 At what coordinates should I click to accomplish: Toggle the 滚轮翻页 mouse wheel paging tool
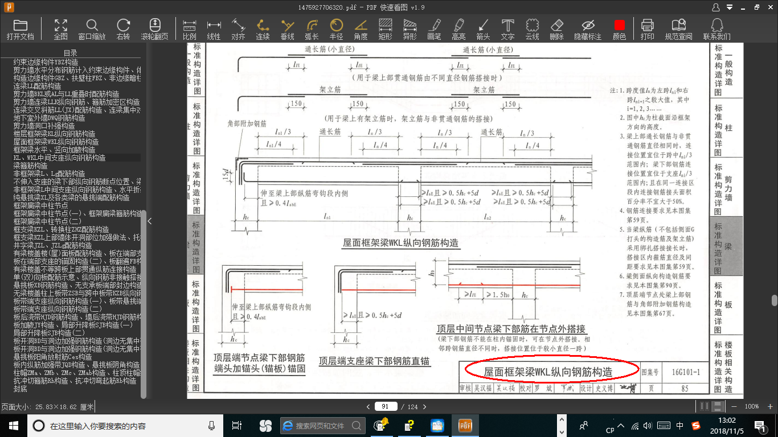(x=155, y=30)
